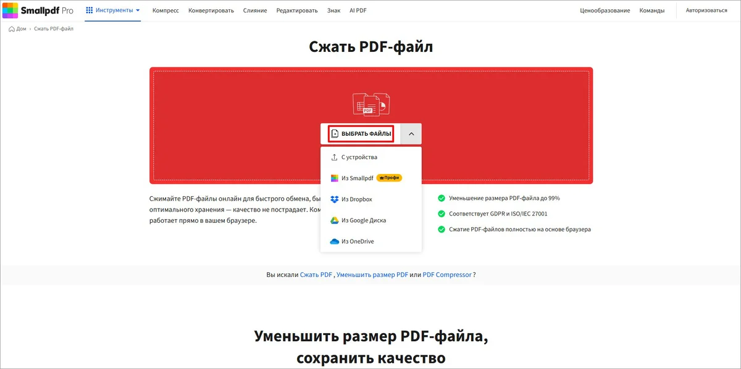Collapse the file source chevron menu
Screen dimensions: 741x369
(411, 134)
